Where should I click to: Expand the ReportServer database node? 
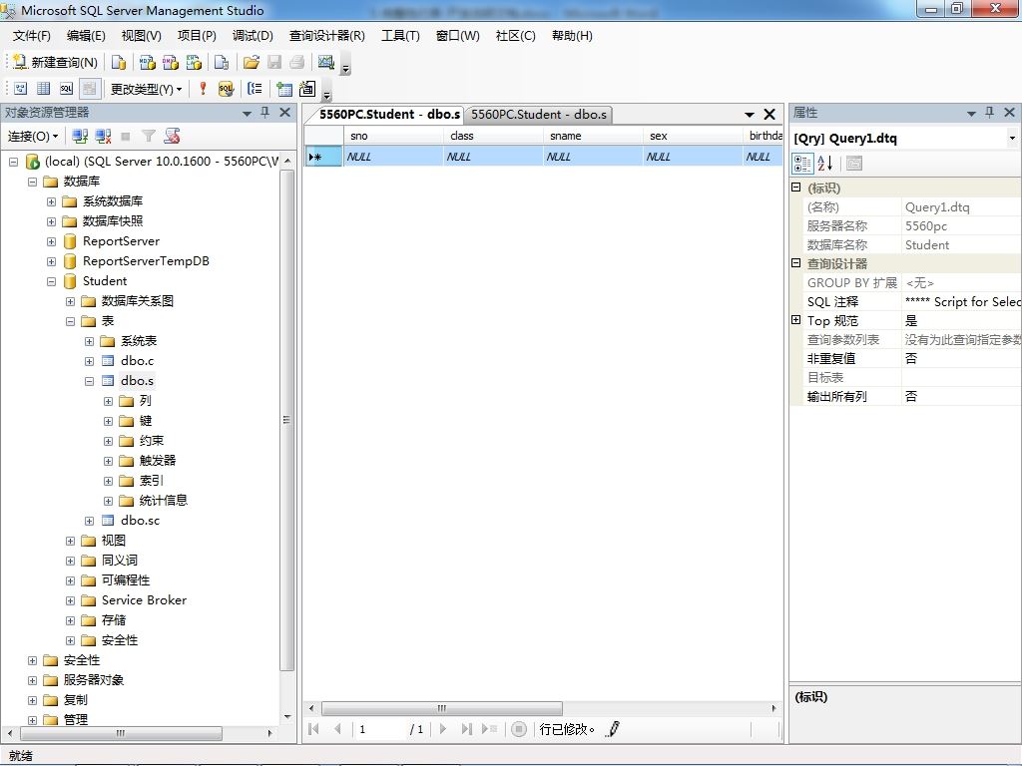51,241
